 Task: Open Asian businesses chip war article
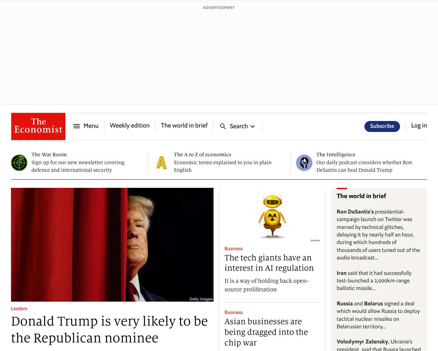click(x=266, y=332)
